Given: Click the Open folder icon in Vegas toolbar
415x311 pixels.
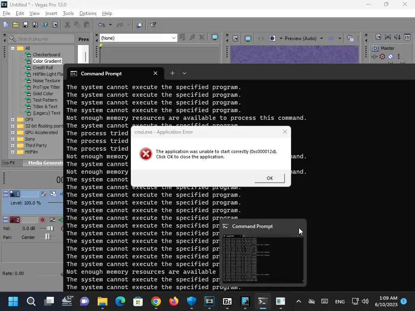Looking at the screenshot, I should coord(16,25).
